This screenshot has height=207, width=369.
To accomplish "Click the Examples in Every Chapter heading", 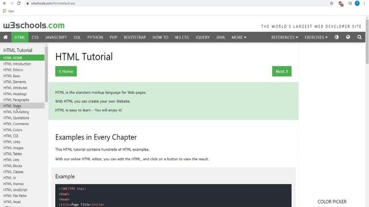I will 96,137.
